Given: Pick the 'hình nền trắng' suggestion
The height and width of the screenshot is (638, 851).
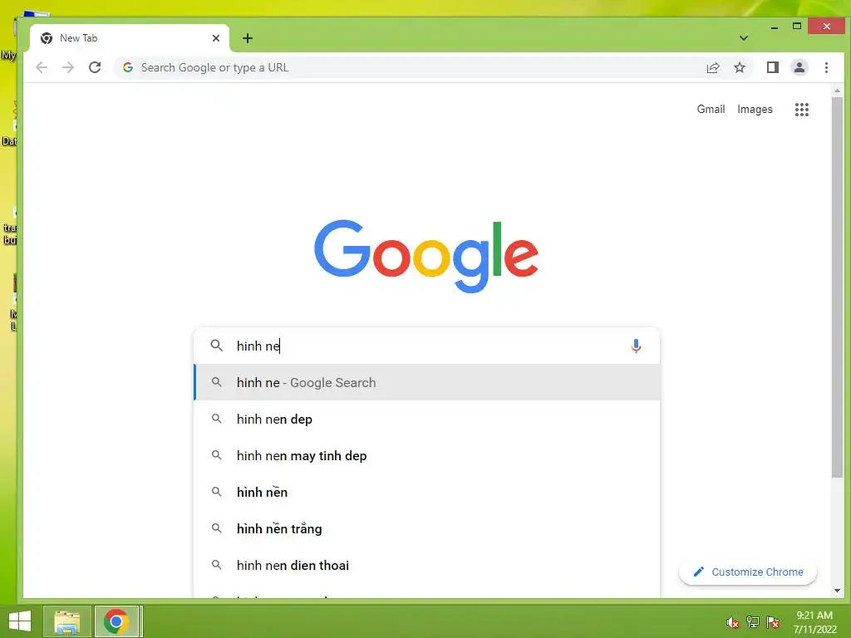Looking at the screenshot, I should 426,528.
